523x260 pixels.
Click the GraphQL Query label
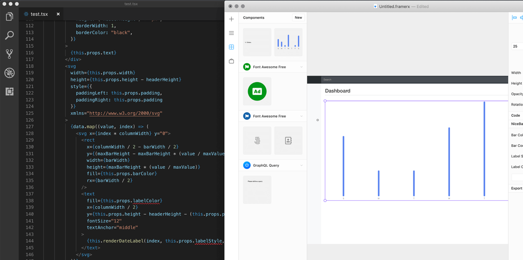[x=266, y=165]
